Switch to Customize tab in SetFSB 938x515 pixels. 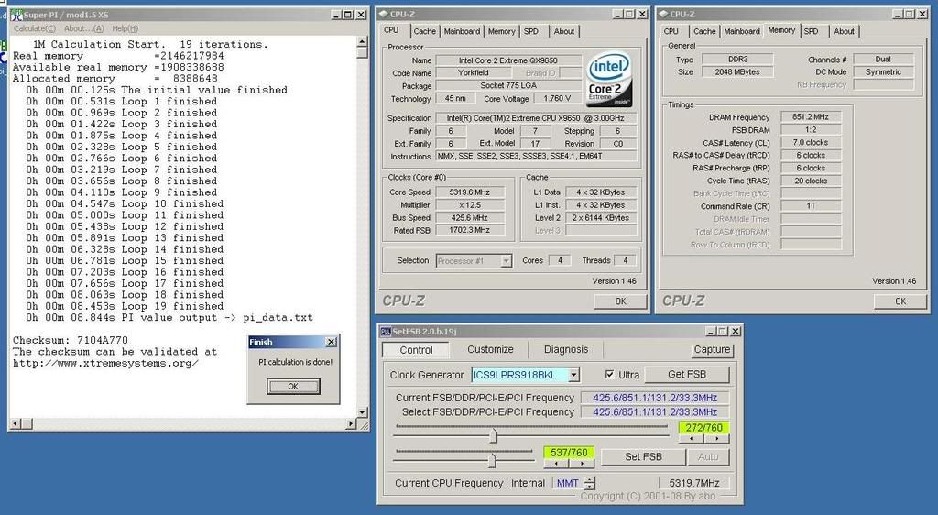click(x=491, y=349)
